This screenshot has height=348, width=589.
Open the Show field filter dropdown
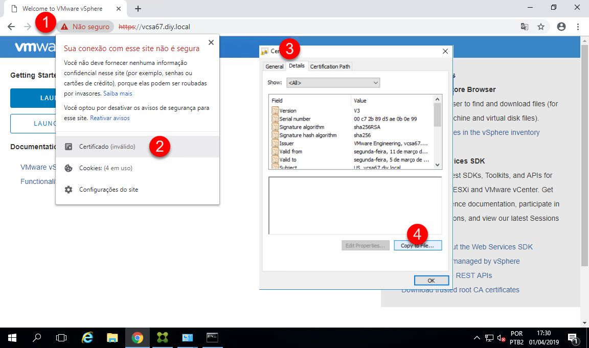(333, 83)
